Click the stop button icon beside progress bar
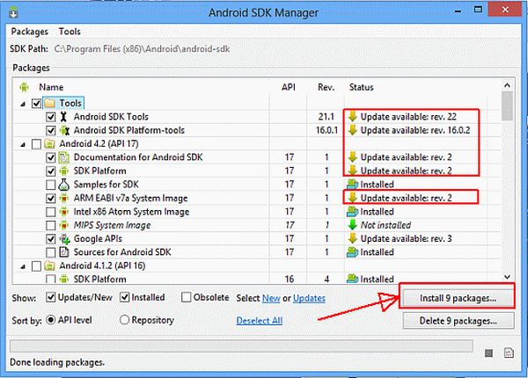Image resolution: width=528 pixels, height=378 pixels. tap(488, 353)
